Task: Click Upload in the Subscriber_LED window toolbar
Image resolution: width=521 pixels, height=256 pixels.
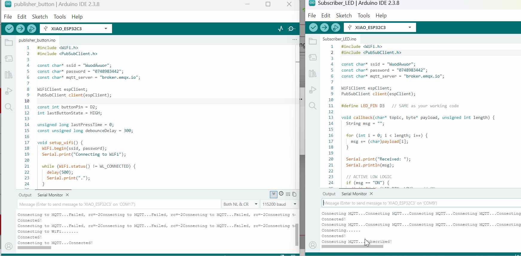Action: (324, 28)
